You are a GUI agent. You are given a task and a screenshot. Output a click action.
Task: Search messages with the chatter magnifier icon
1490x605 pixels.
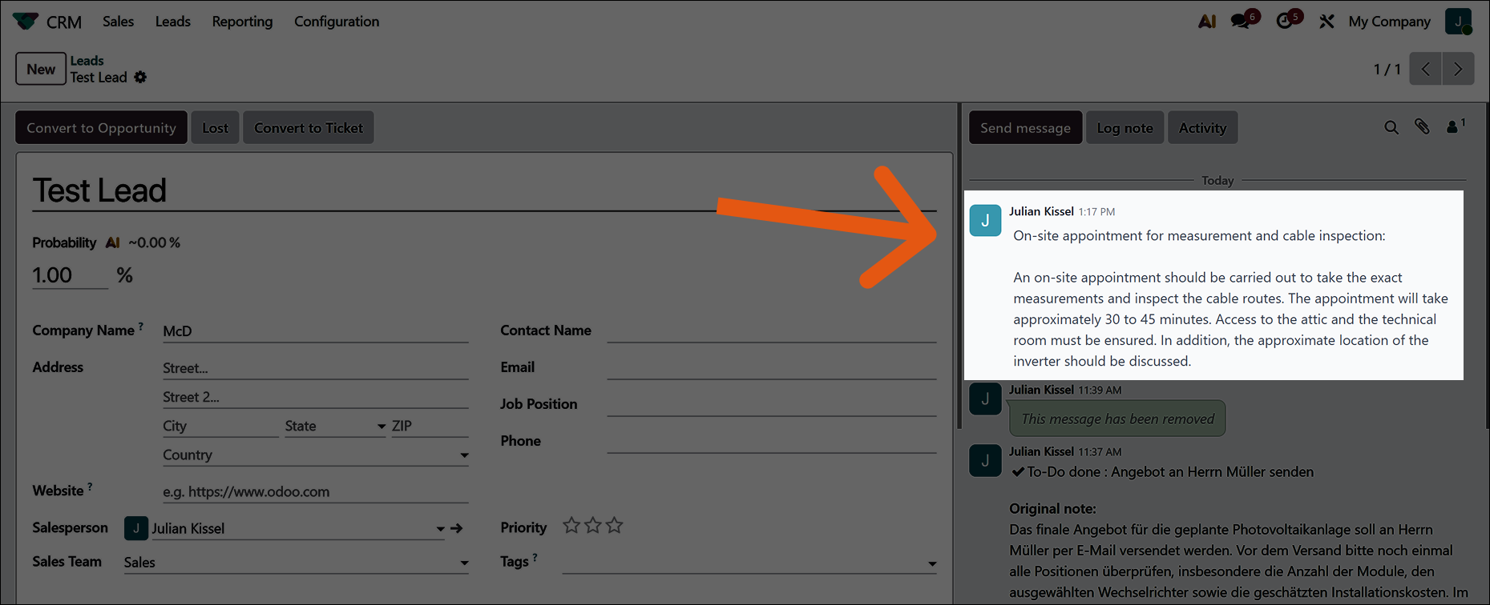(1391, 128)
